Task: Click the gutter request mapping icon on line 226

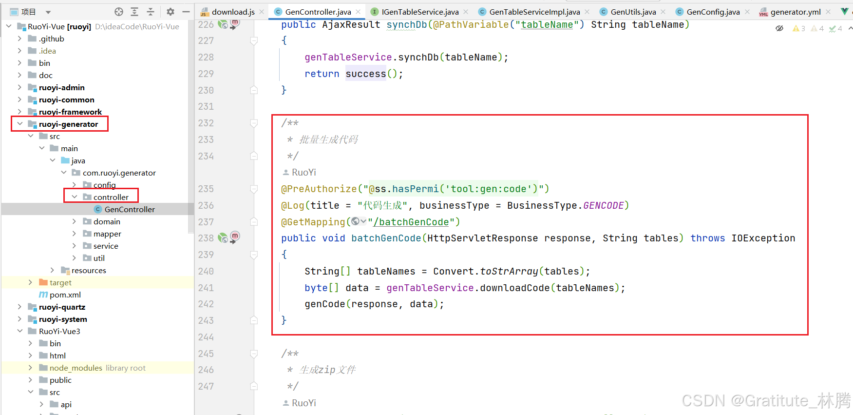Action: tap(235, 23)
